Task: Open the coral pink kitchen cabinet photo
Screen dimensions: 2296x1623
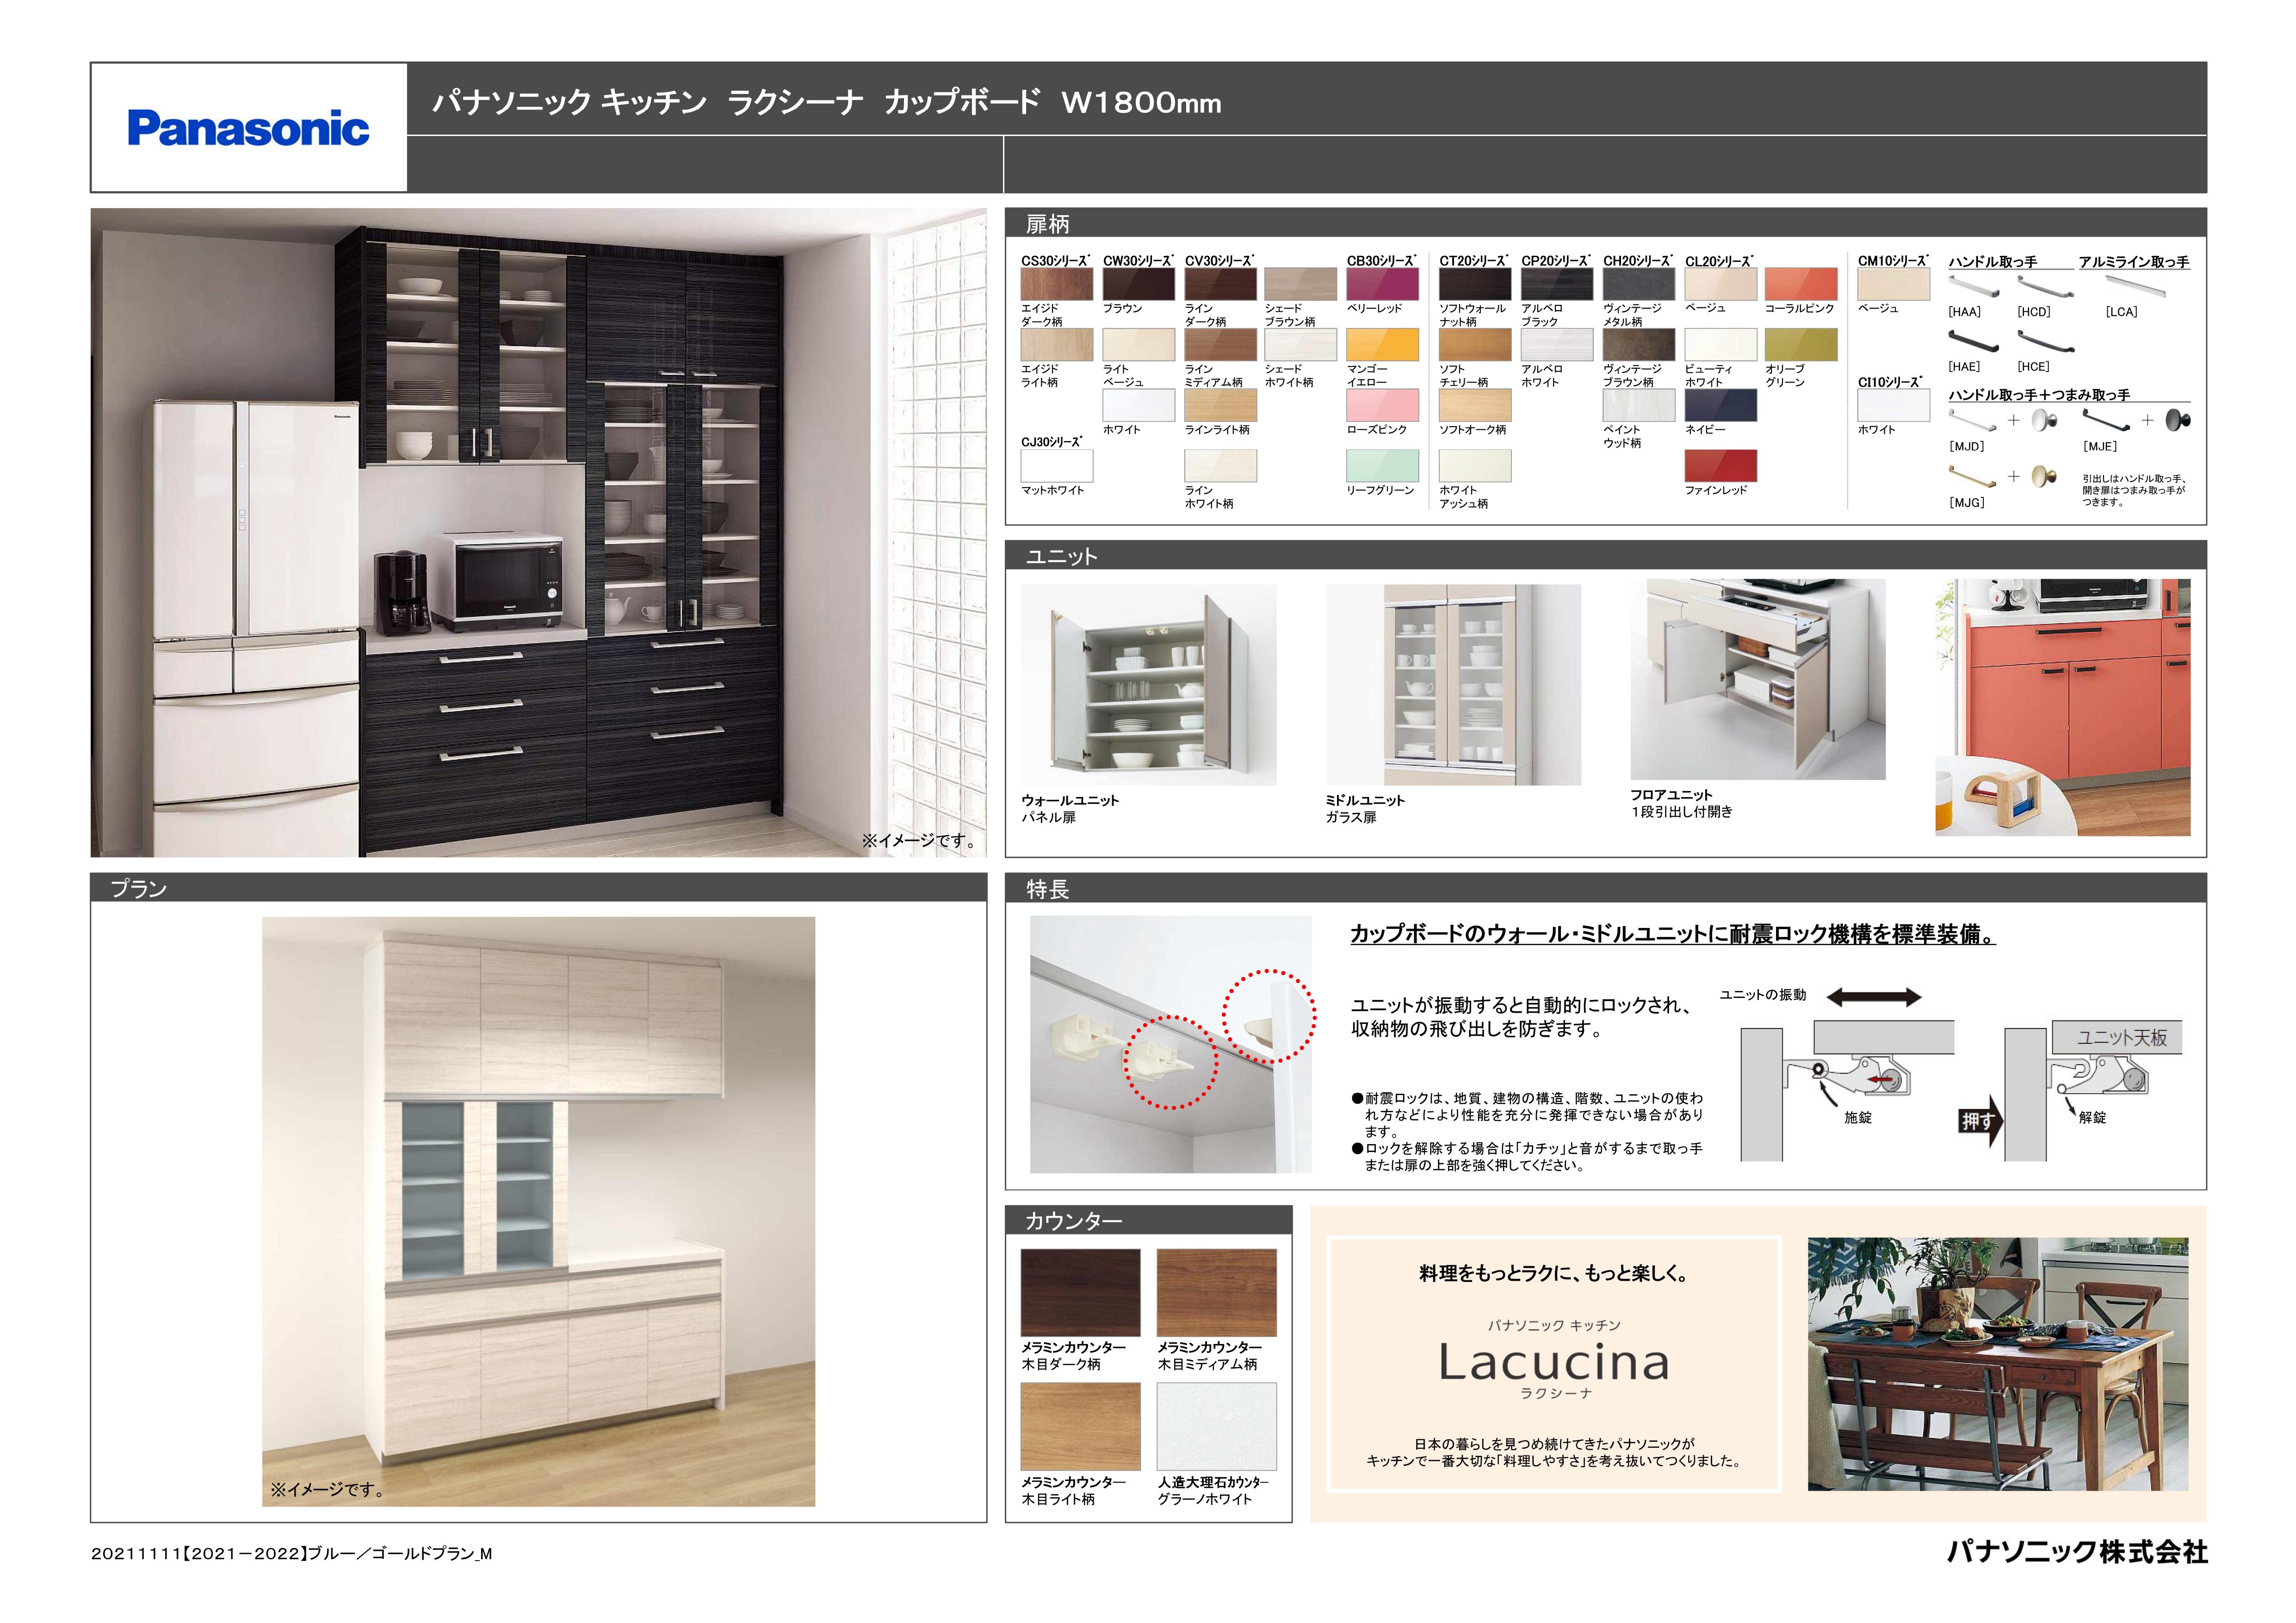Action: (x=2063, y=707)
